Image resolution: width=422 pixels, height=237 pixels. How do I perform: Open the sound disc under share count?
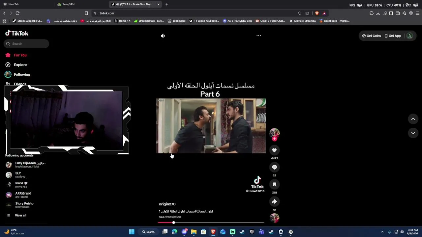274,218
